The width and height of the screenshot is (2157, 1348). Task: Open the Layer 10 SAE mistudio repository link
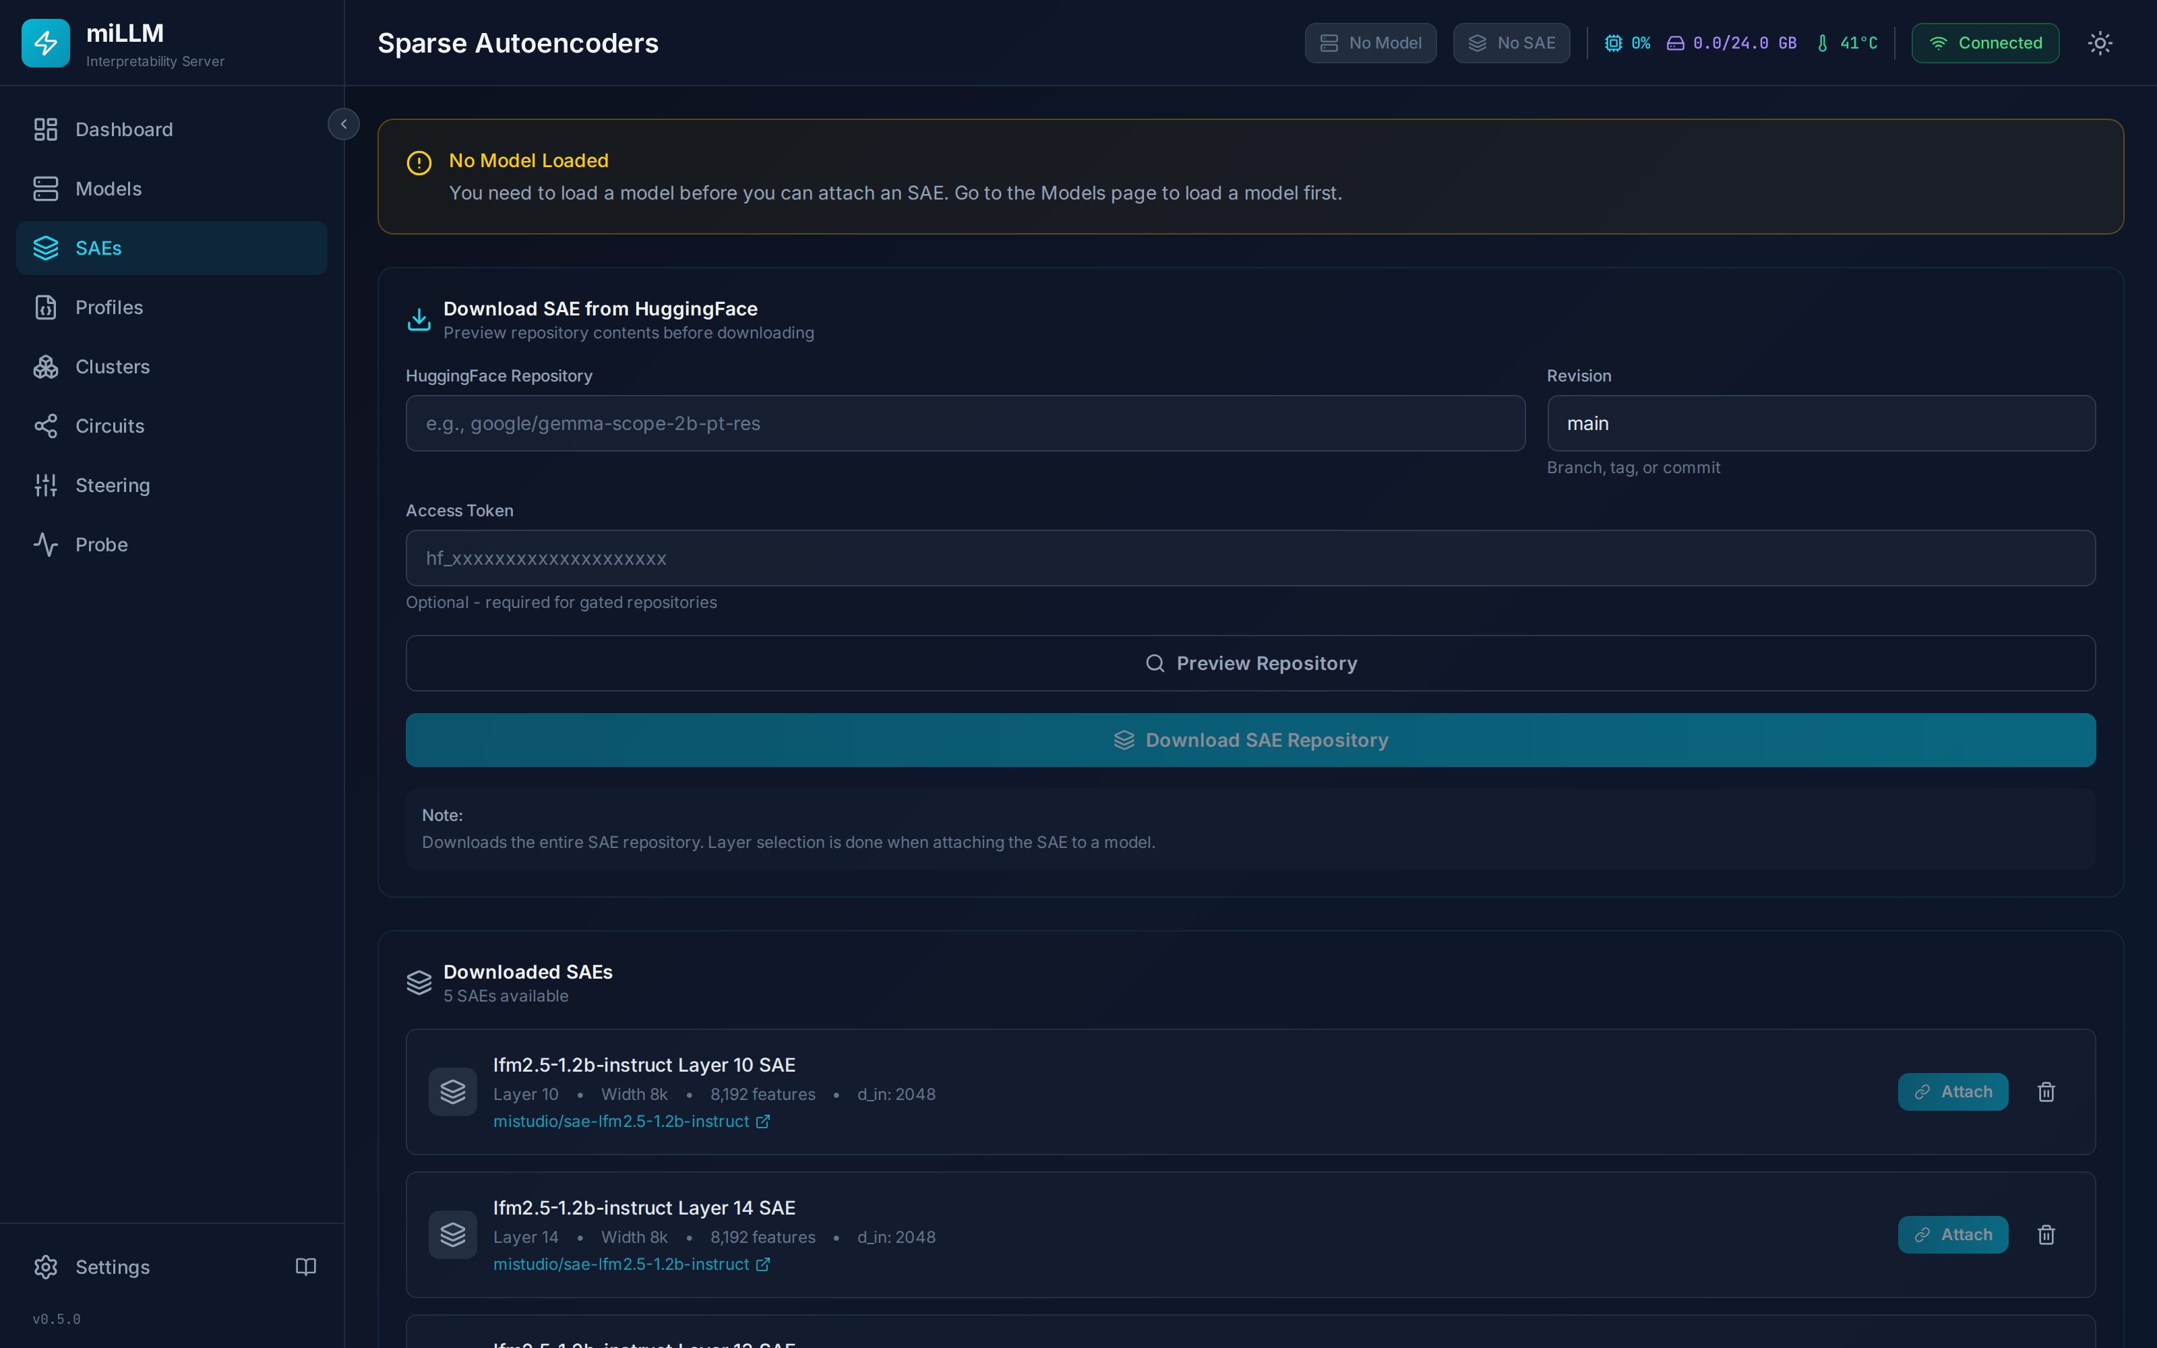click(631, 1122)
